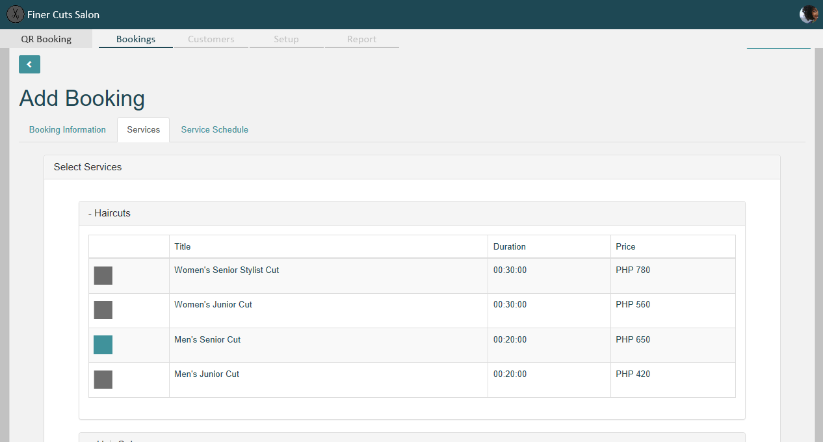Open the user profile avatar
823x442 pixels.
tap(809, 14)
